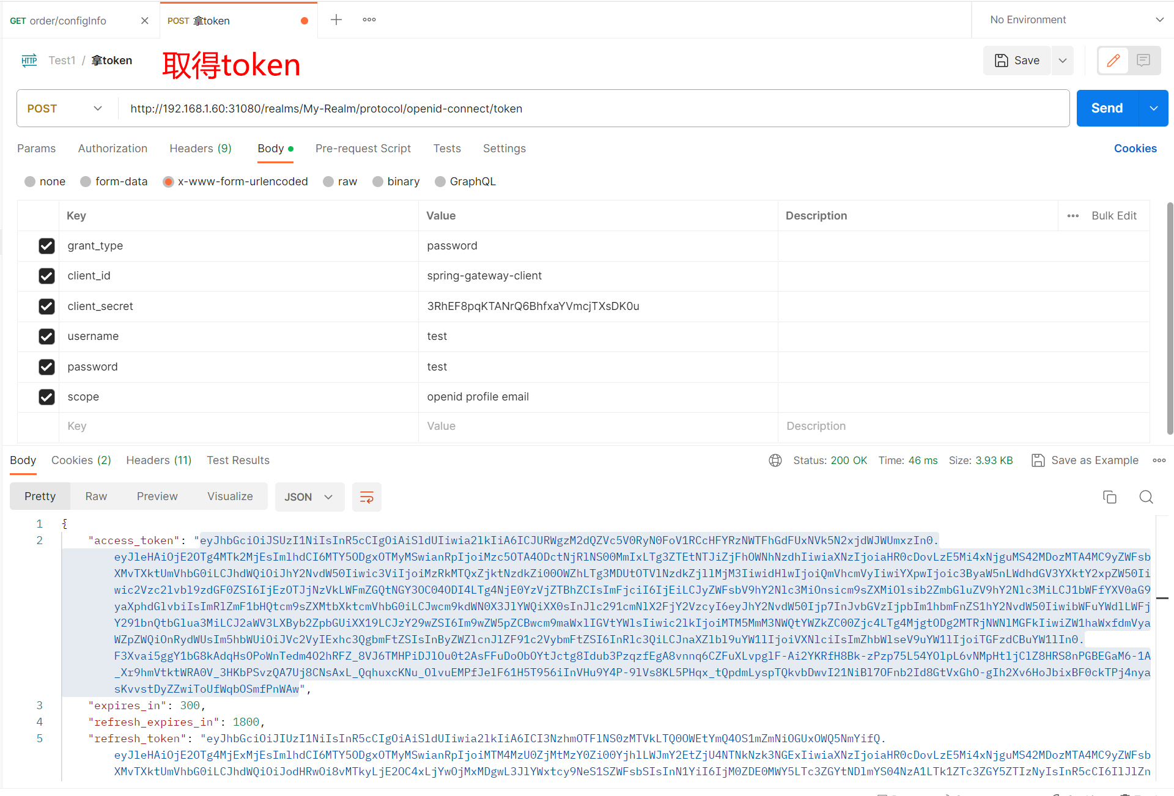This screenshot has height=796, width=1174.
Task: Toggle line wrap icon in response toolbar
Action: 367,497
